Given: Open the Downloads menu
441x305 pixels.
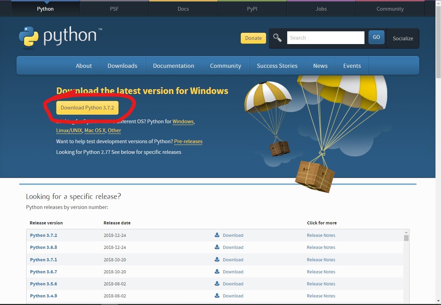Looking at the screenshot, I should 122,66.
